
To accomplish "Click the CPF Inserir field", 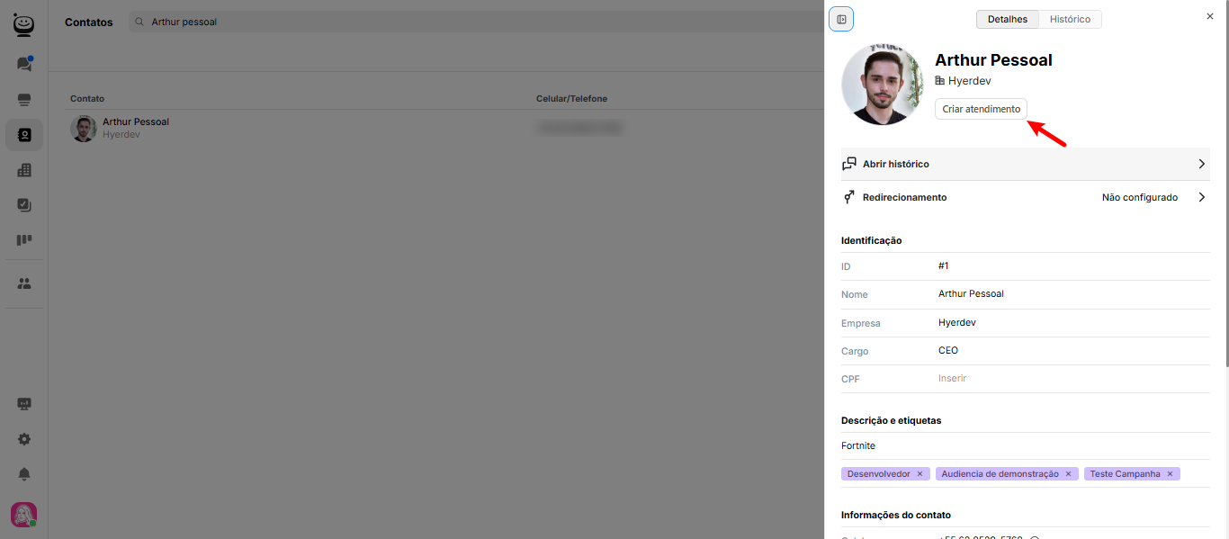I will 952,379.
